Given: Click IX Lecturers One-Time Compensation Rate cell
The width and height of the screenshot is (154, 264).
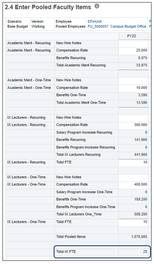Looking at the screenshot, I should pyautogui.click(x=134, y=184).
